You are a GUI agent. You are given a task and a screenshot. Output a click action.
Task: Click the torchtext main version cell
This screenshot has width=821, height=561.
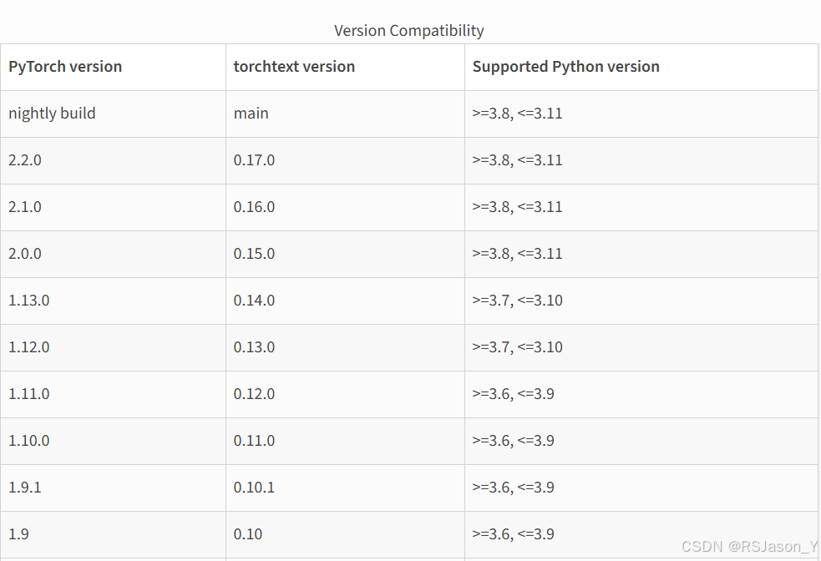pyautogui.click(x=251, y=114)
